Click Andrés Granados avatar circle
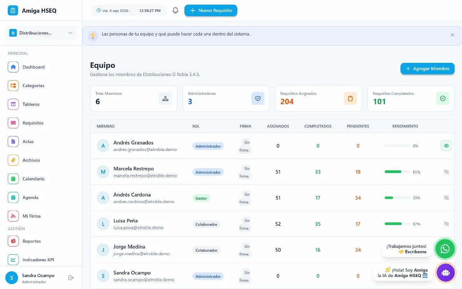The height and width of the screenshot is (289, 462). click(103, 146)
